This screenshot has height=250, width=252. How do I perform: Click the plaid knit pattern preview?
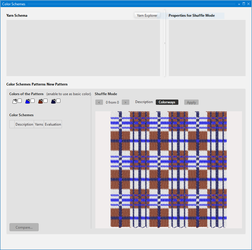point(168,169)
